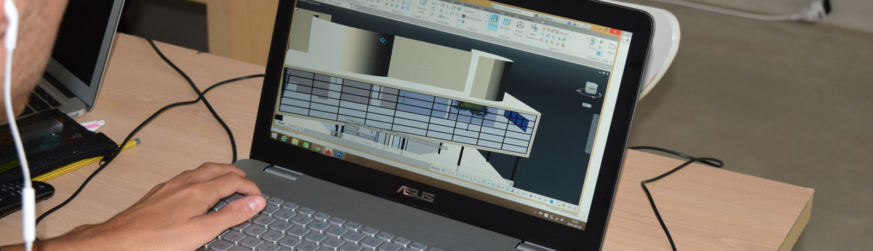Toggle the MODEL space button in status bar
Screen dimensions: 873x251
(x=435, y=168)
